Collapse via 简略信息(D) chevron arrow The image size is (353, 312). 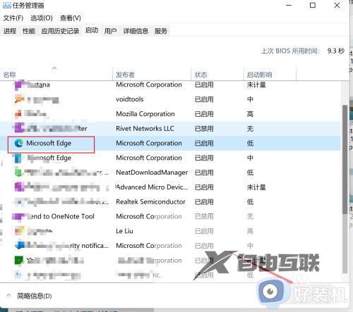pos(8,296)
